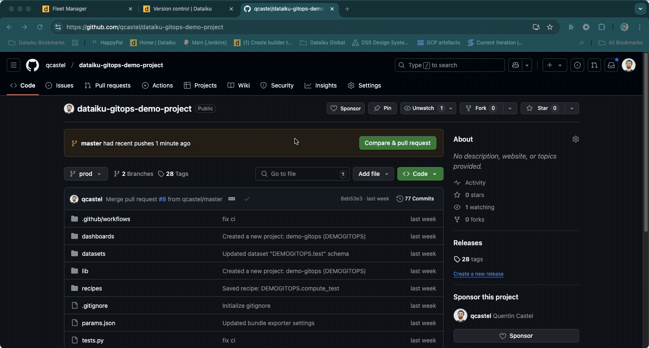Click the Sponsor heart button near repo title
Viewport: 649px width, 348px height.
[346, 108]
